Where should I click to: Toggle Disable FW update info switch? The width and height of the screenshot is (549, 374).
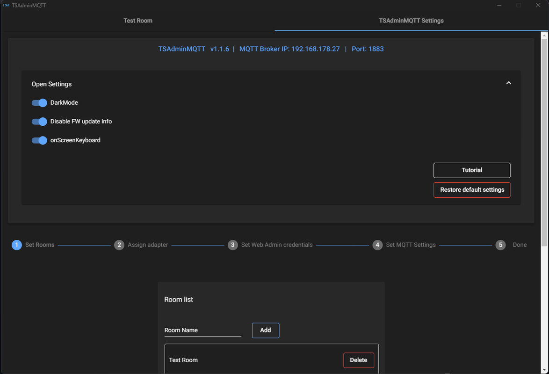[39, 122]
